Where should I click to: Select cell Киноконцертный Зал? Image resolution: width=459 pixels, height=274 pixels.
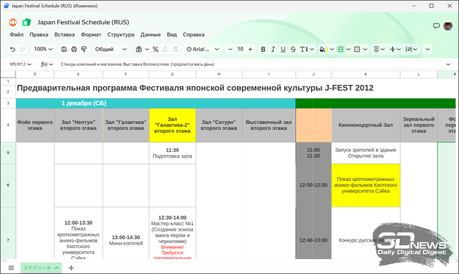[365, 125]
